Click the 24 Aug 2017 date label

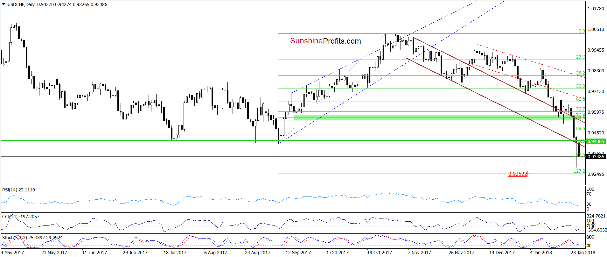(258, 253)
